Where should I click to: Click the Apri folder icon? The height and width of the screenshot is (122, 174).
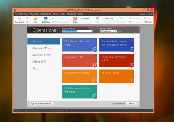point(35,19)
